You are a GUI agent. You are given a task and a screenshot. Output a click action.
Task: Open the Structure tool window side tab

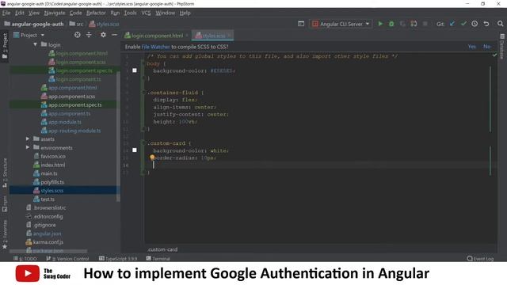[x=5, y=173]
